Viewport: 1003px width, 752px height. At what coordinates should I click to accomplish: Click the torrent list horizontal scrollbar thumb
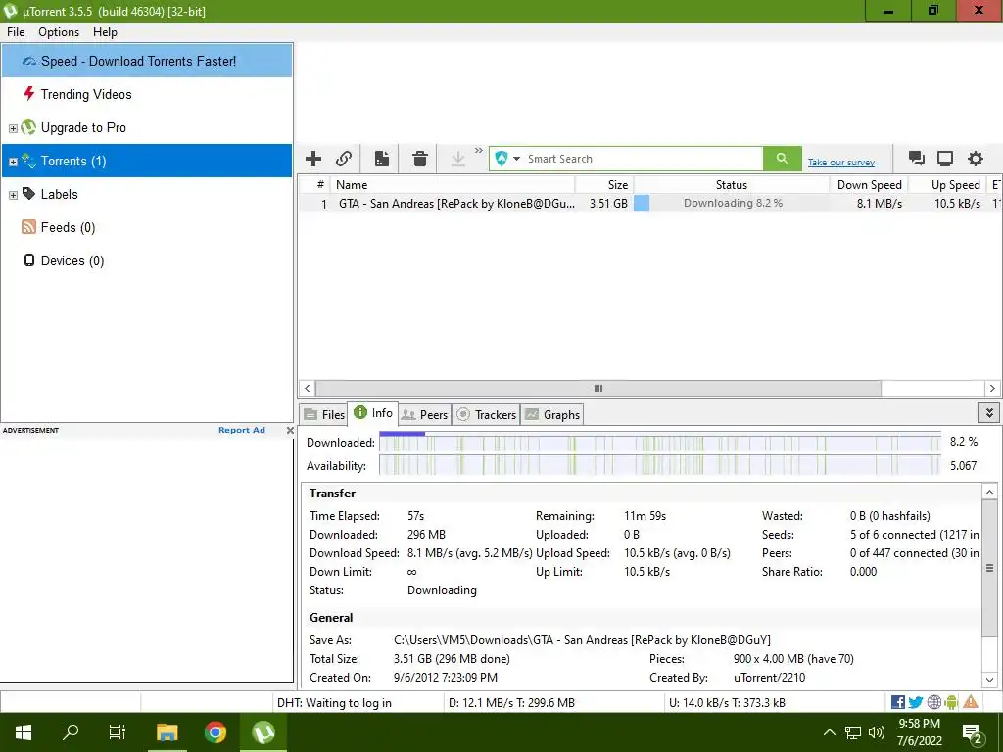(598, 388)
